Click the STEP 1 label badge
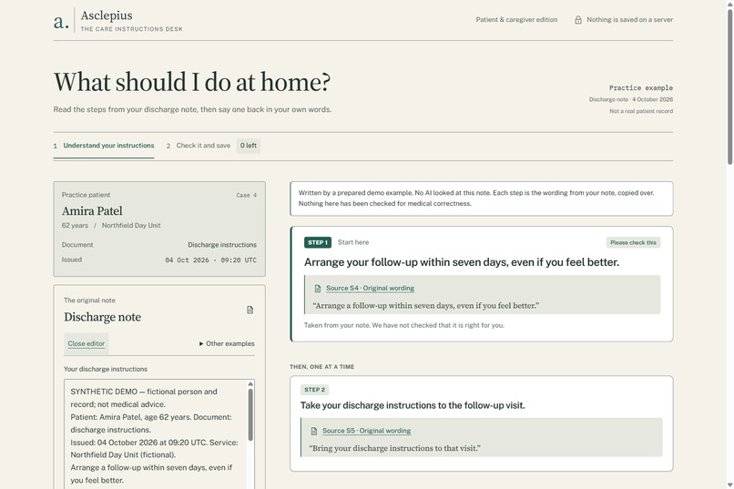 (x=318, y=242)
